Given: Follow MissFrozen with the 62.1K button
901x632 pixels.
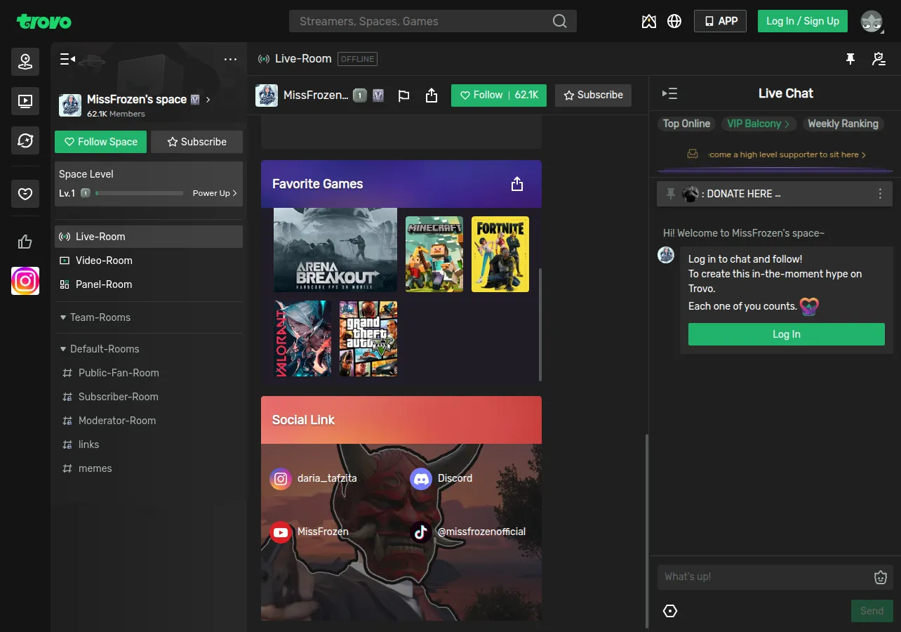Looking at the screenshot, I should [499, 96].
